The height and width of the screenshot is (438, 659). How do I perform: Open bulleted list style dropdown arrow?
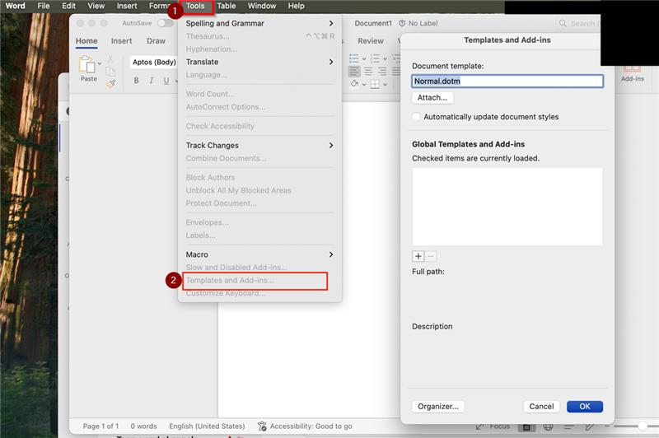pos(364,58)
